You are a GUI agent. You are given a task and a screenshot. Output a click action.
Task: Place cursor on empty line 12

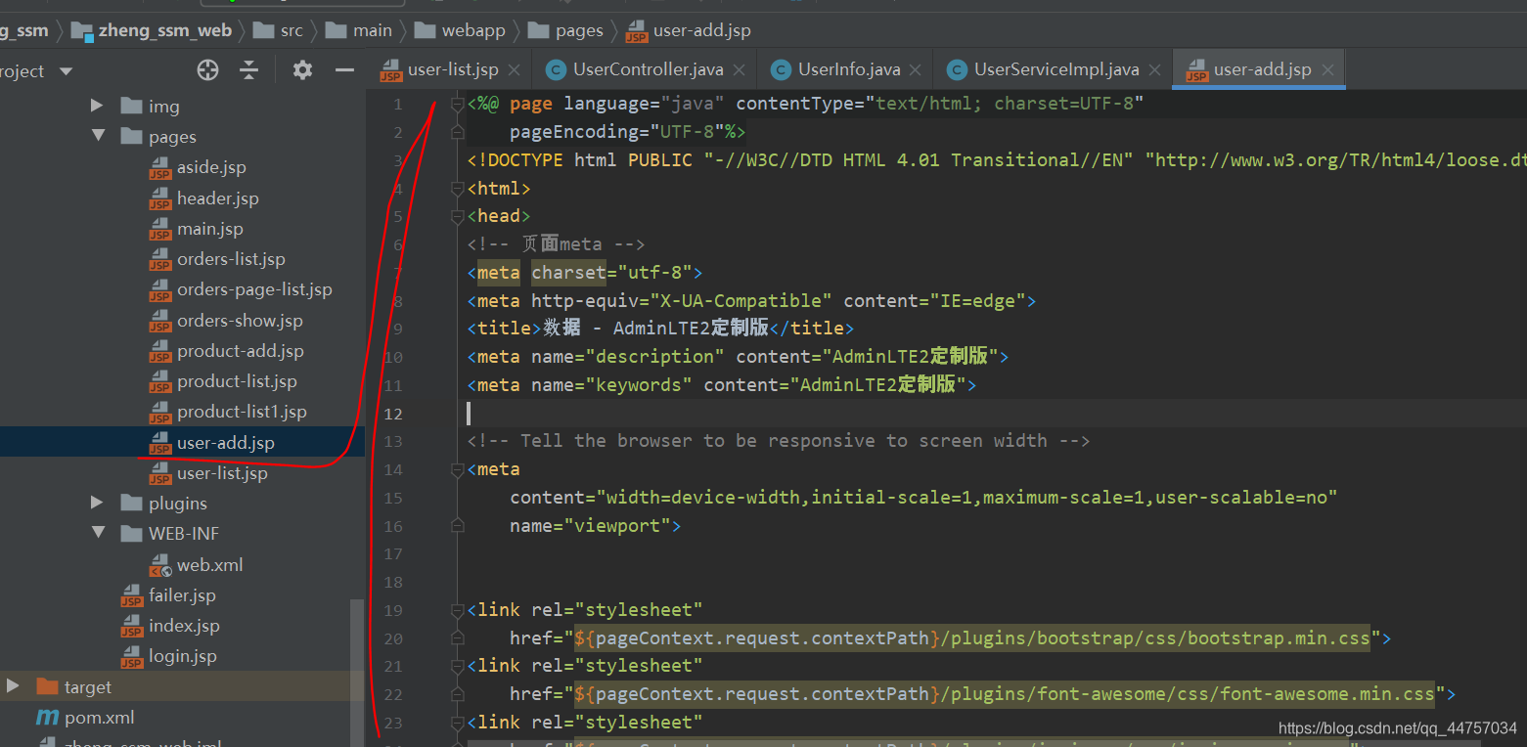(x=996, y=414)
